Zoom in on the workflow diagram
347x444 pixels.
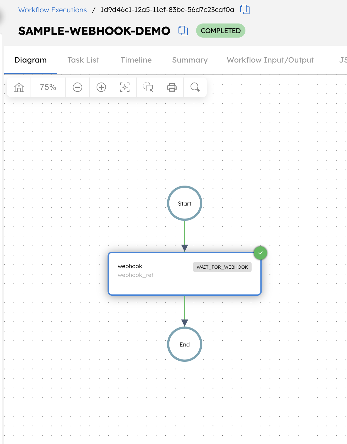[101, 87]
